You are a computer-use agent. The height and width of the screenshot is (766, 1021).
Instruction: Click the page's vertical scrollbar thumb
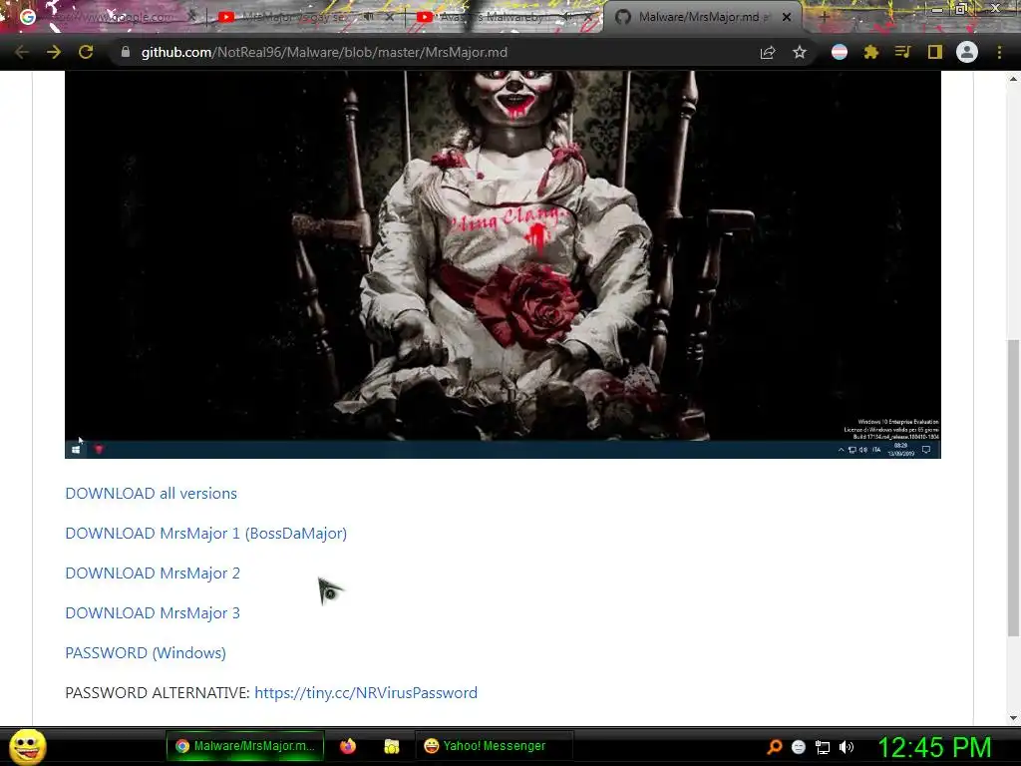(x=1013, y=487)
